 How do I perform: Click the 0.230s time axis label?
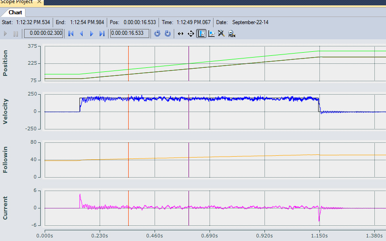(100, 236)
